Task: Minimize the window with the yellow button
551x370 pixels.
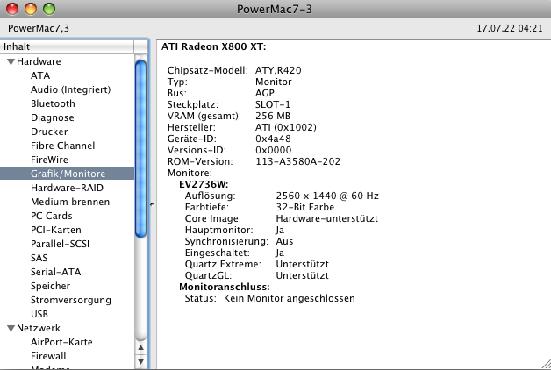Action: point(31,9)
